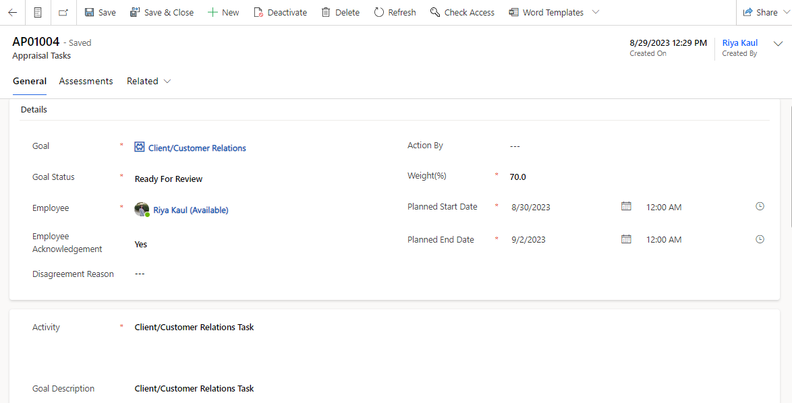Open record in new window icon
This screenshot has height=403, width=792.
tap(63, 12)
